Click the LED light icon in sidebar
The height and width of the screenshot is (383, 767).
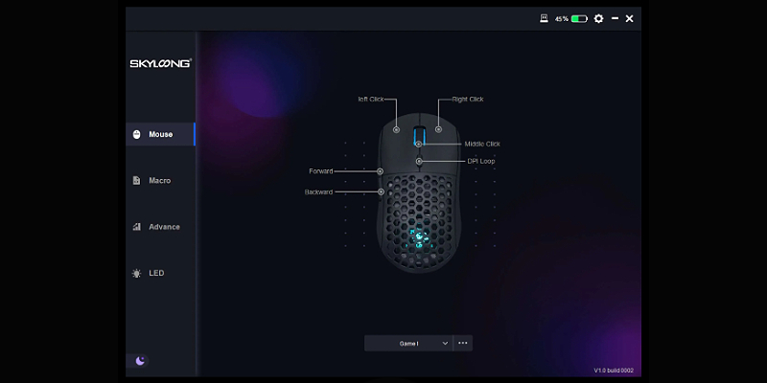tap(136, 273)
